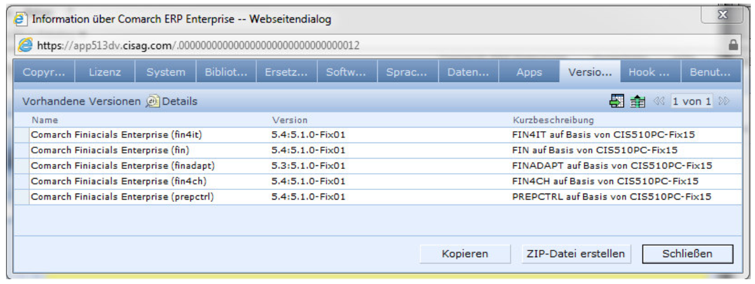
Task: Click ZIP-Datei erstellen button
Action: [575, 254]
